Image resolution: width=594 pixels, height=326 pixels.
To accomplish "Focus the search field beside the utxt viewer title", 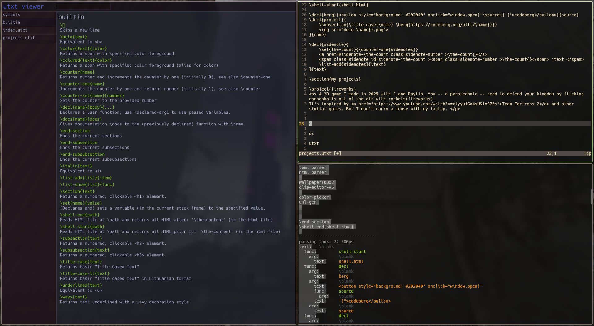I will [x=83, y=6].
